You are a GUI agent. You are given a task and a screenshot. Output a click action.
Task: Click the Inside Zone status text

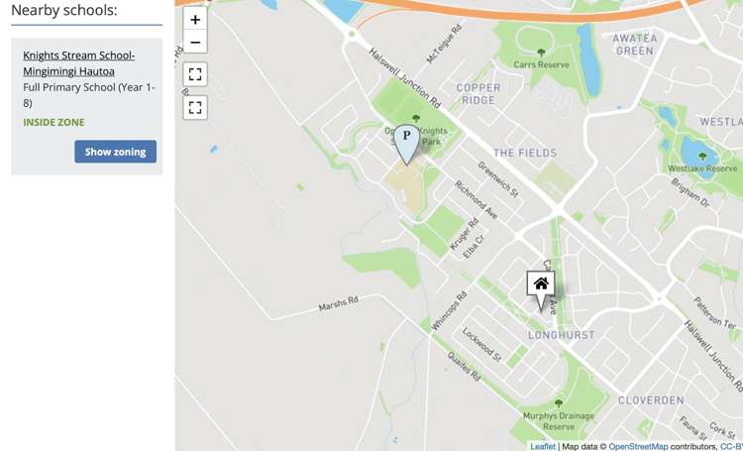[54, 122]
